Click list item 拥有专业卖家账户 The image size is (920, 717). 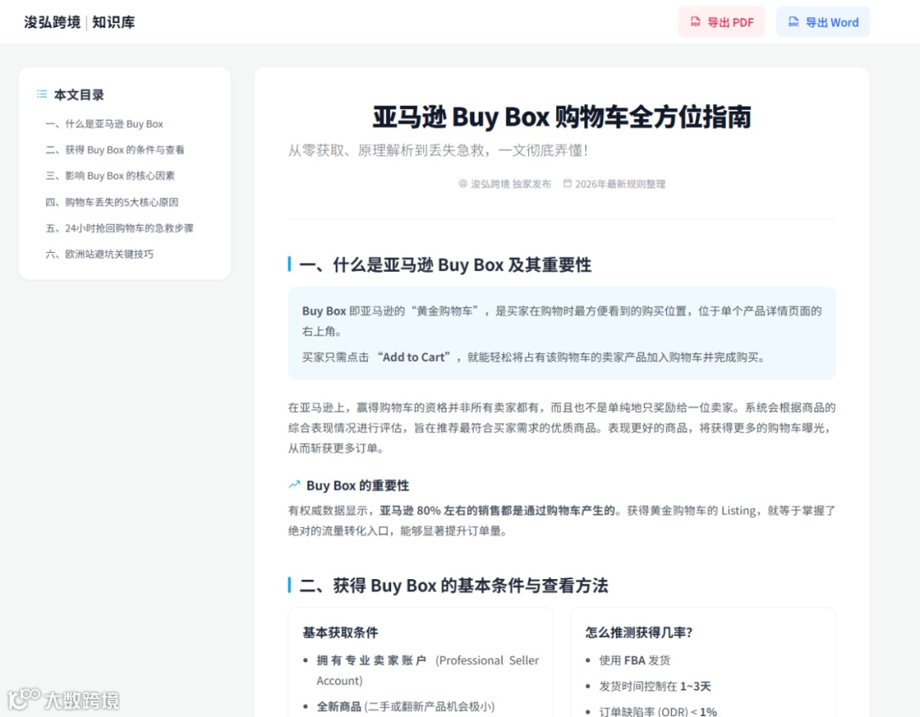click(428, 670)
